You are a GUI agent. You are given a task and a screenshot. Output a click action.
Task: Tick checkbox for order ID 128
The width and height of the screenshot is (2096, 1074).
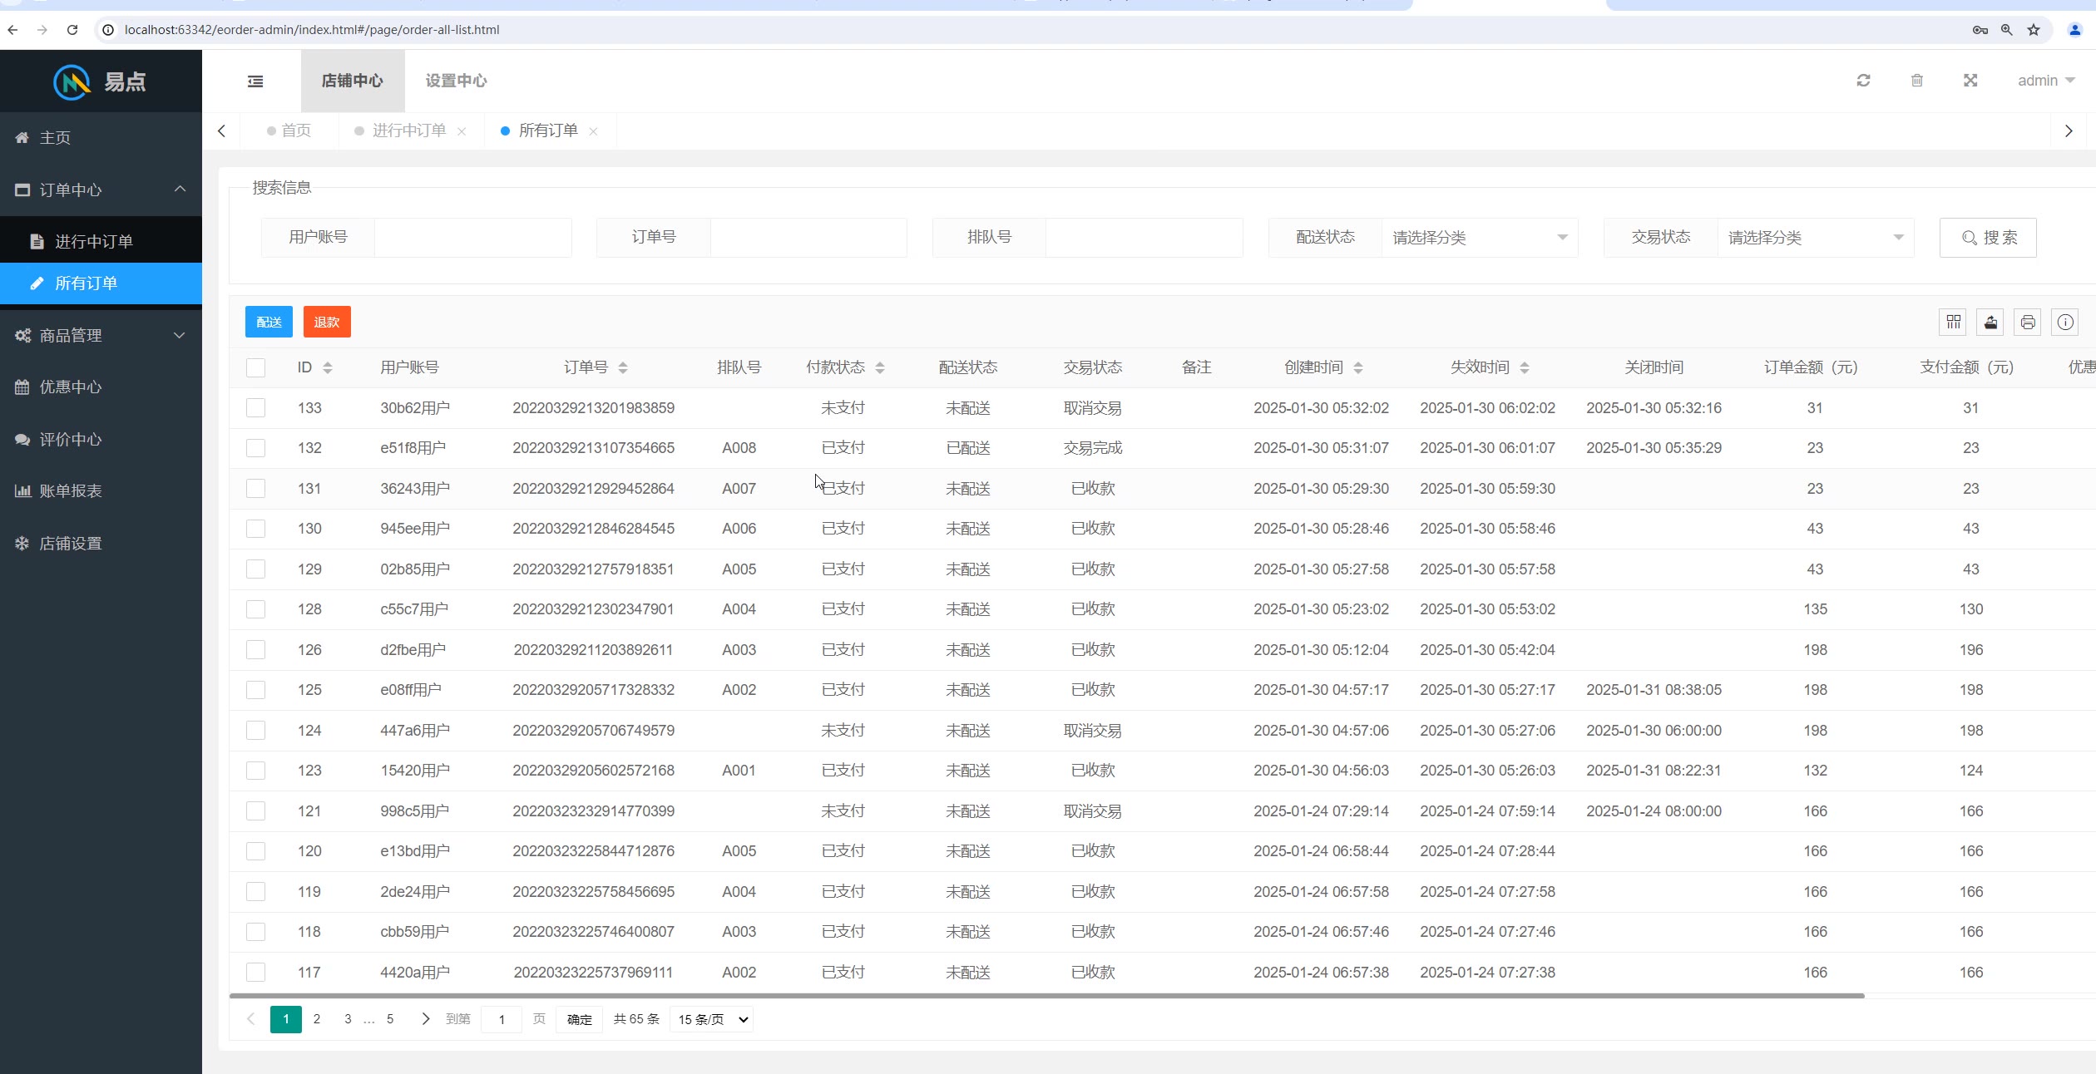coord(255,609)
